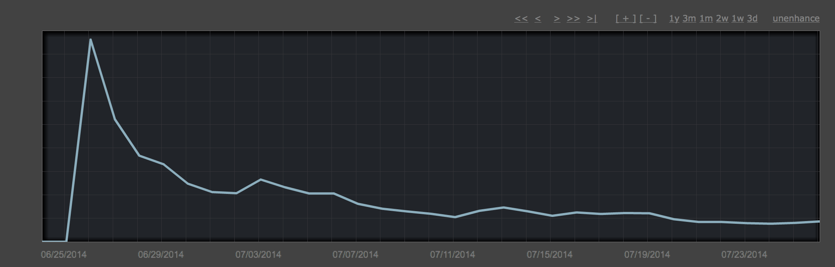Screen dimensions: 835x267
Task: Jump forward using the >> link
Action: point(573,18)
